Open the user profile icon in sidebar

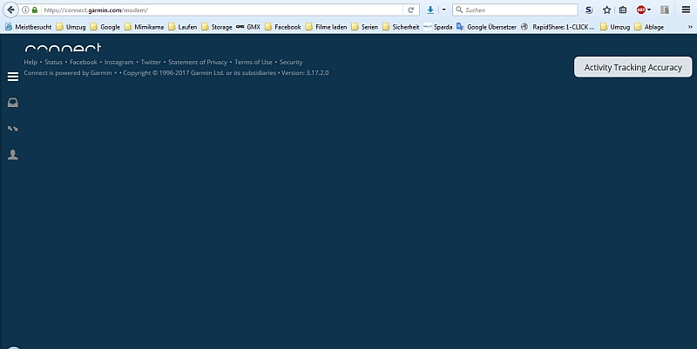tap(13, 155)
